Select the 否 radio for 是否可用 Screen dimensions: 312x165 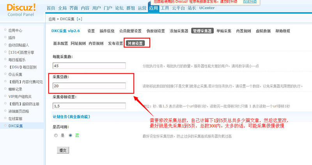[71, 135]
